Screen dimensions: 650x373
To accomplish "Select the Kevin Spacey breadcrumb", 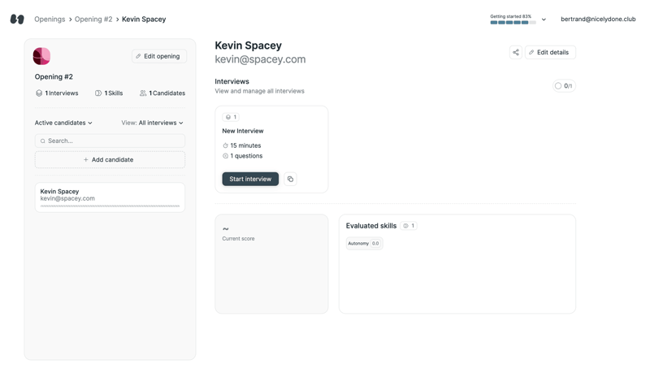I will tap(144, 19).
